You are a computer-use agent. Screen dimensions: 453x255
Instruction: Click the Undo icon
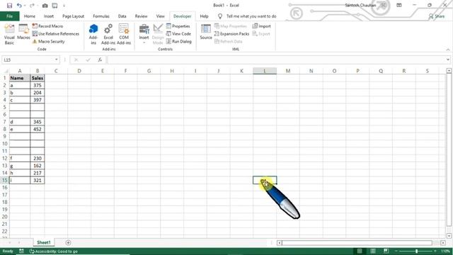[19, 6]
